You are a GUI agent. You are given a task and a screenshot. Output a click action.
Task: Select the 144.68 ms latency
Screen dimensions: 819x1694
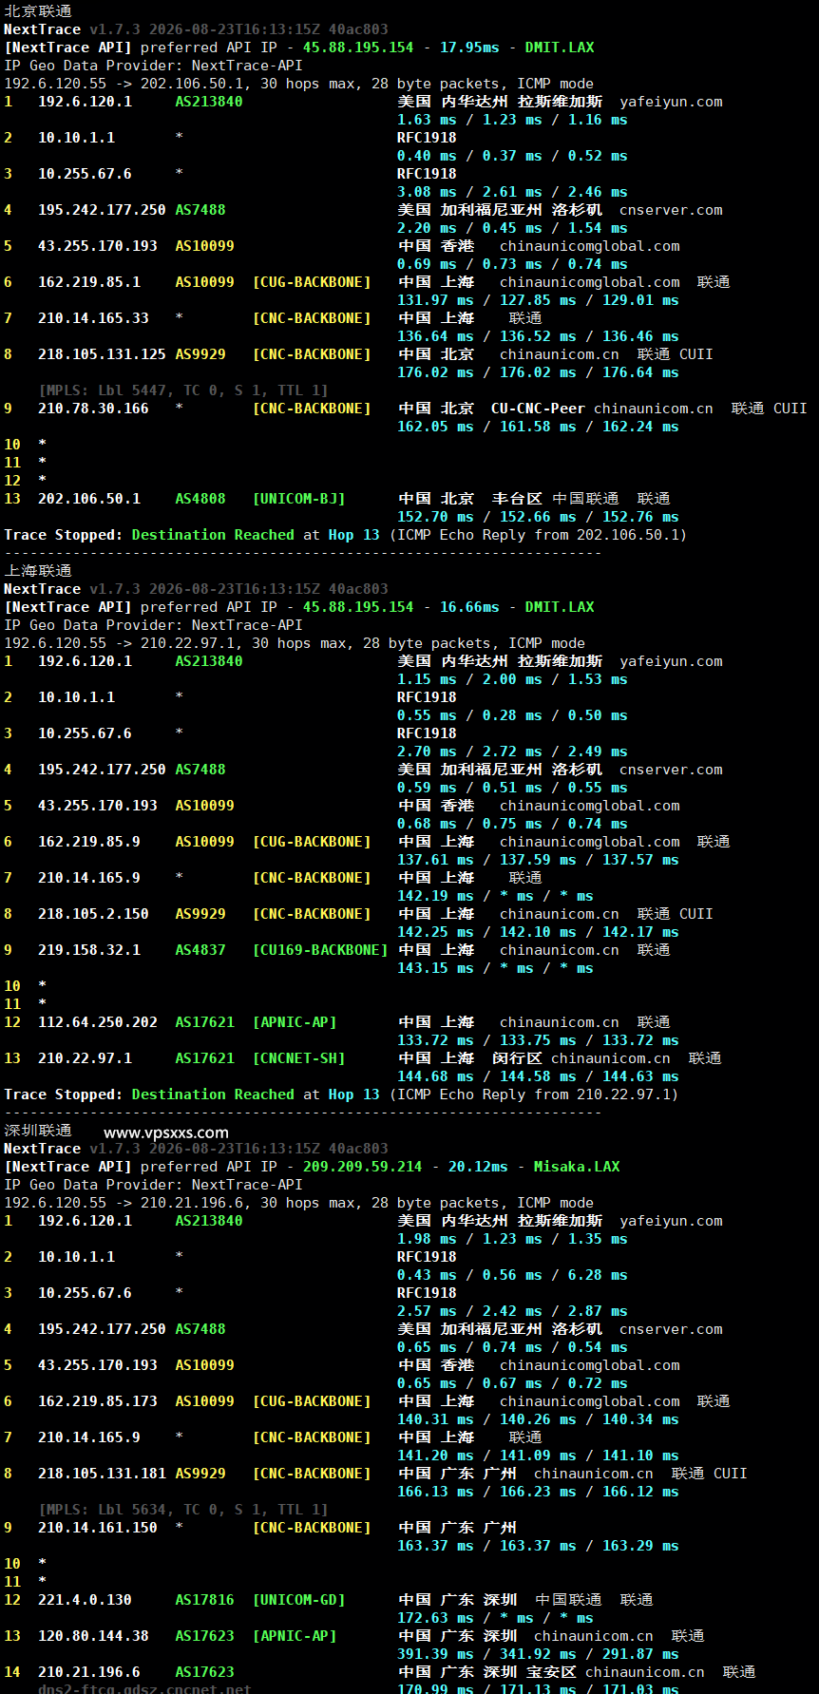tap(435, 1076)
